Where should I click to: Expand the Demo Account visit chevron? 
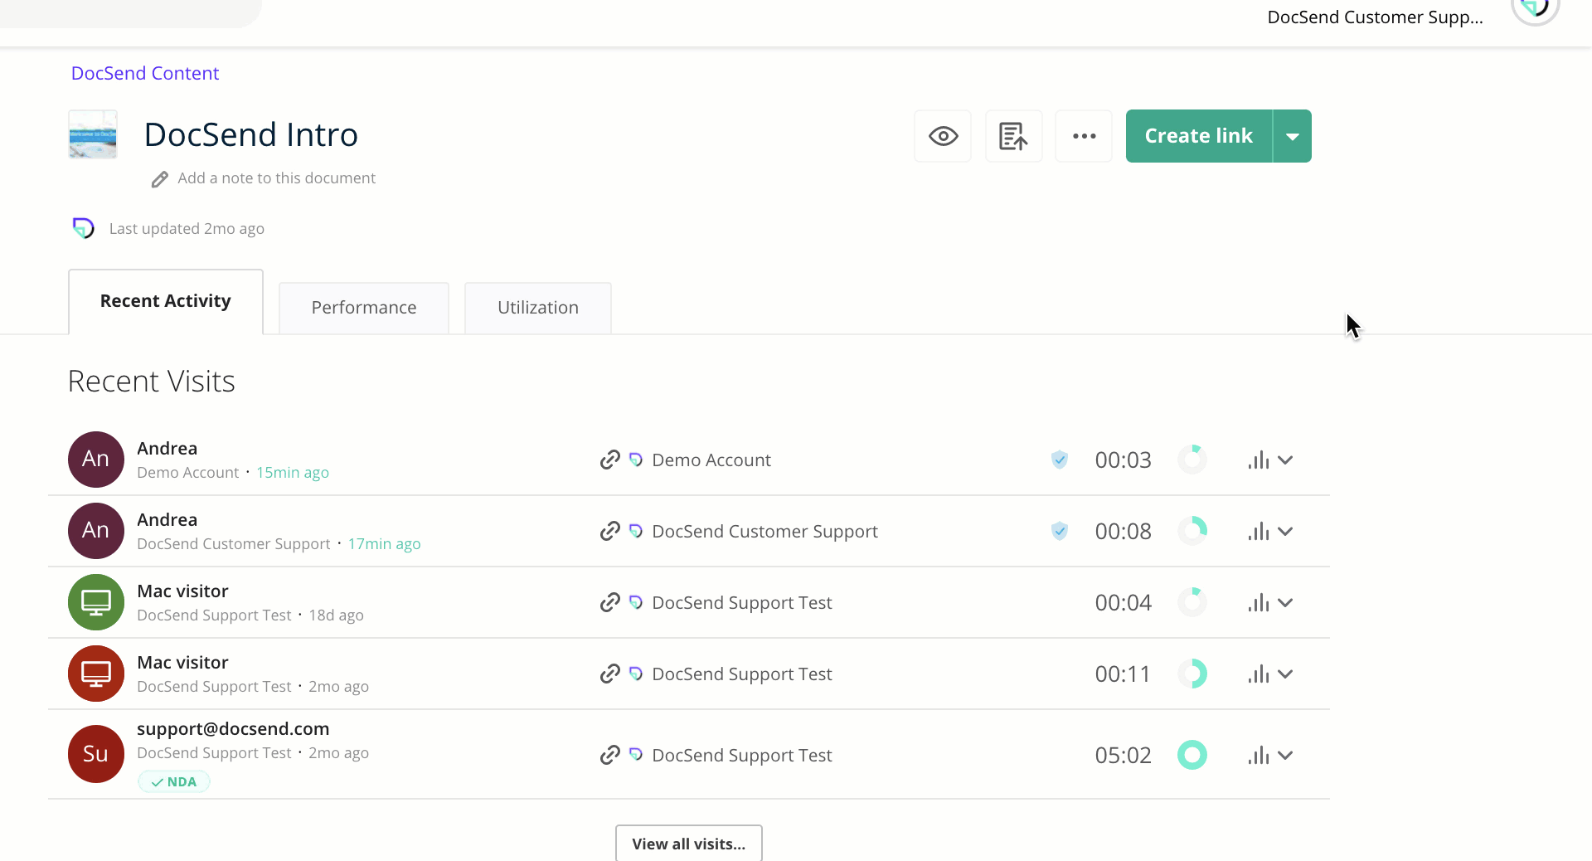pos(1285,460)
